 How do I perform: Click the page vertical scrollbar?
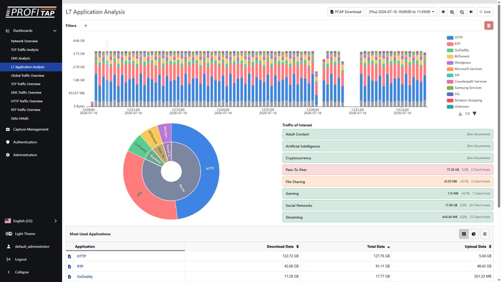[x=498, y=105]
